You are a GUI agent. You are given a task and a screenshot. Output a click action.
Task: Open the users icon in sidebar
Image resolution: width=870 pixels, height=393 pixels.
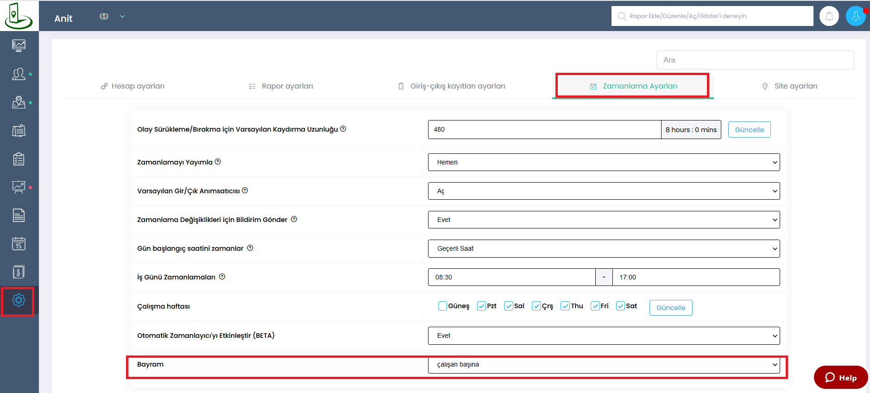(x=19, y=74)
